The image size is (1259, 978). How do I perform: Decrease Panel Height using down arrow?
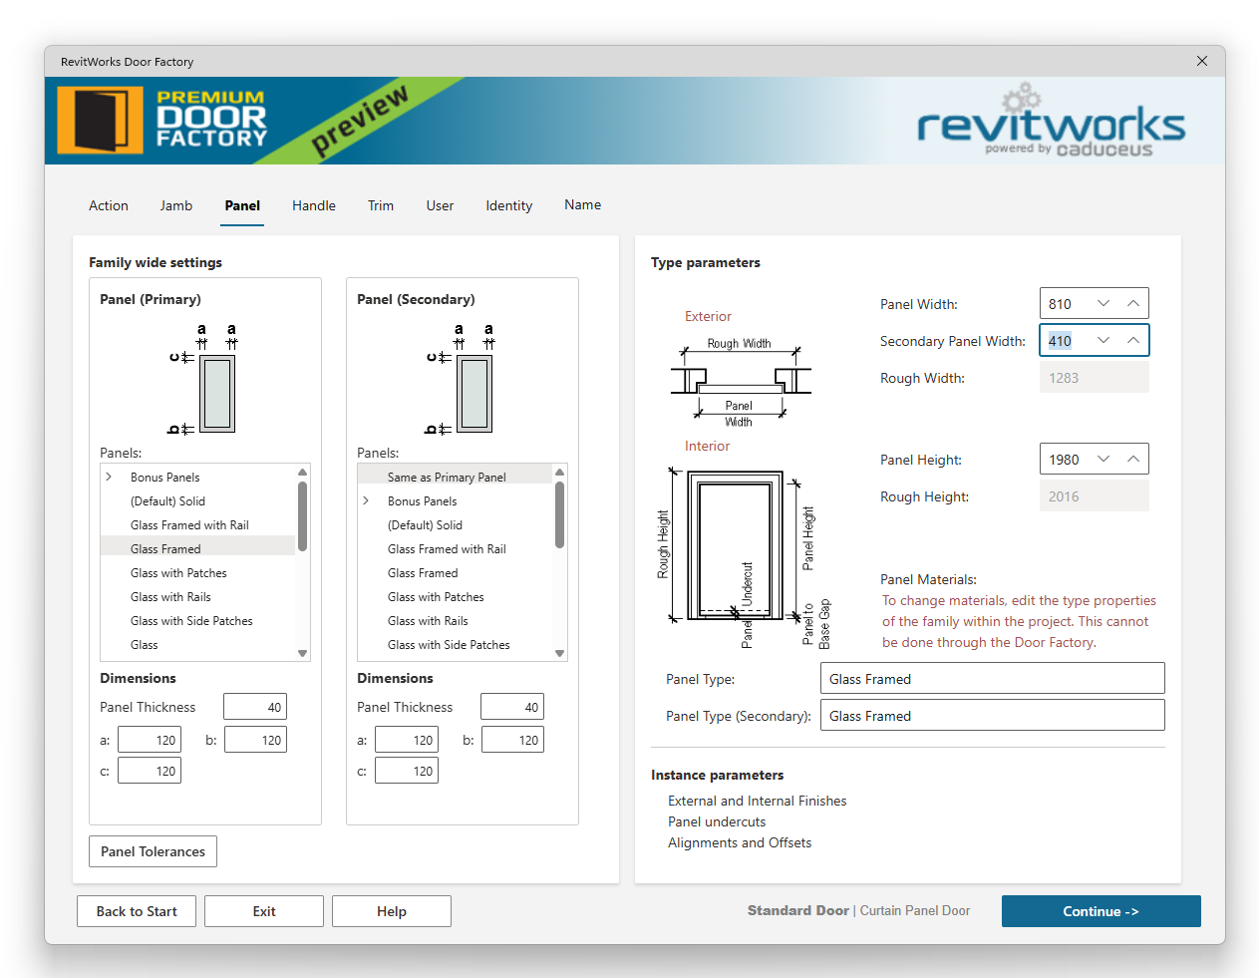[1103, 459]
